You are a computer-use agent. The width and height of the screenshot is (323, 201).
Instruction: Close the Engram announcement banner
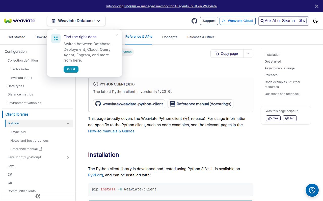point(316,6)
